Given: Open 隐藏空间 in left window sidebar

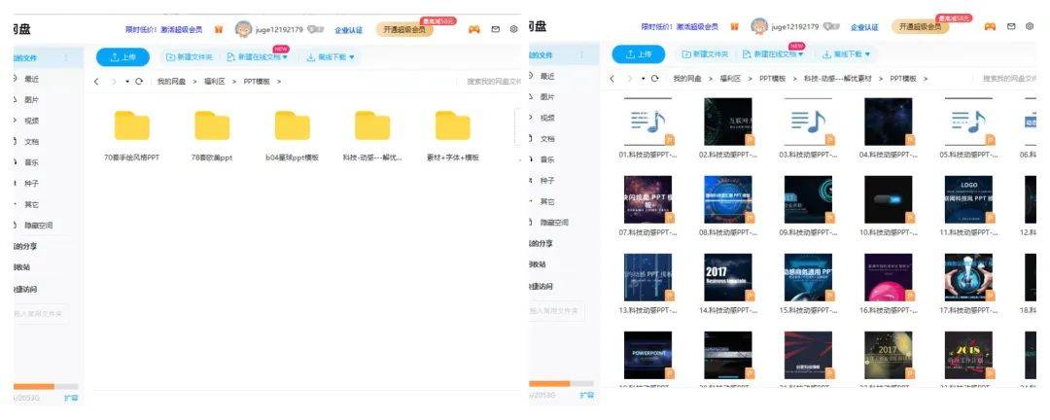Looking at the screenshot, I should click(38, 226).
